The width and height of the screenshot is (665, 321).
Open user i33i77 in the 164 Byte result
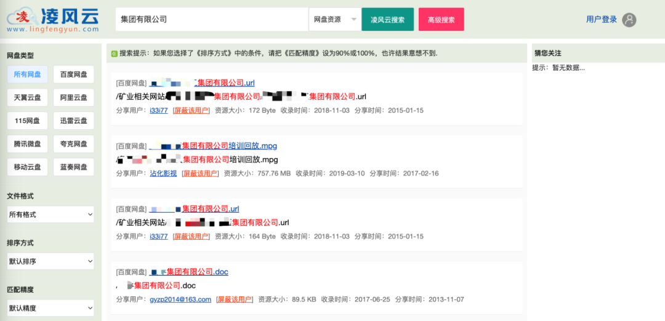[x=159, y=236]
